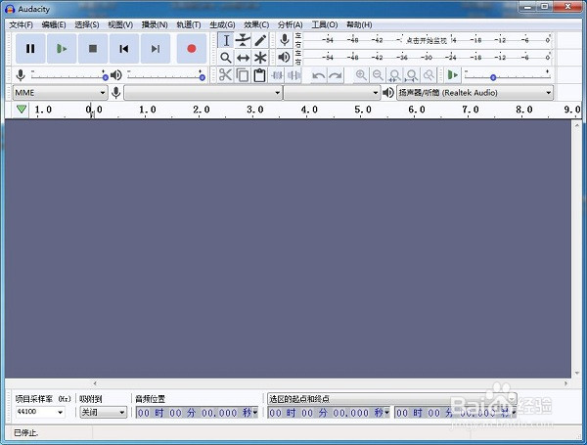Click the Zoom In icon
The image size is (587, 445).
361,75
